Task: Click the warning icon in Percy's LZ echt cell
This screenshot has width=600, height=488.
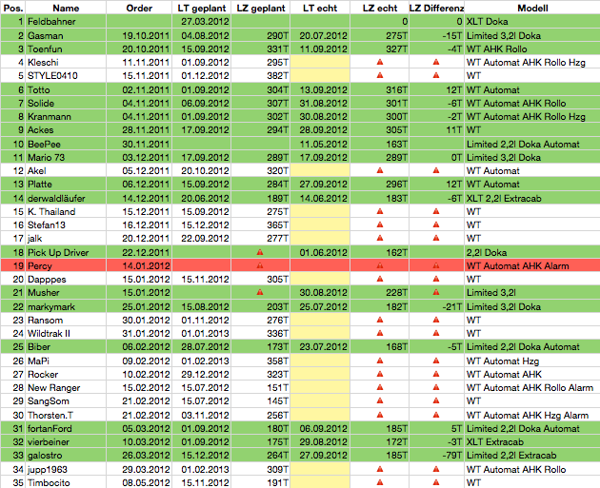Action: [x=380, y=265]
